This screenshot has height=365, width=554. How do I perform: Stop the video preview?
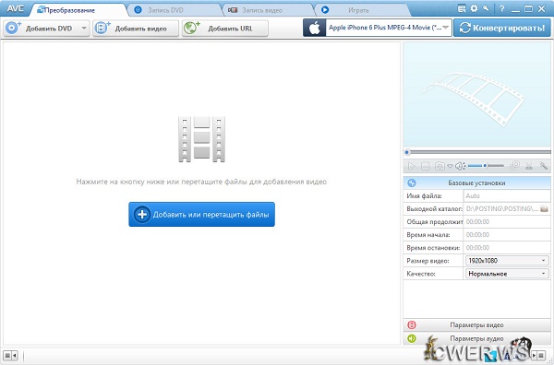(426, 166)
